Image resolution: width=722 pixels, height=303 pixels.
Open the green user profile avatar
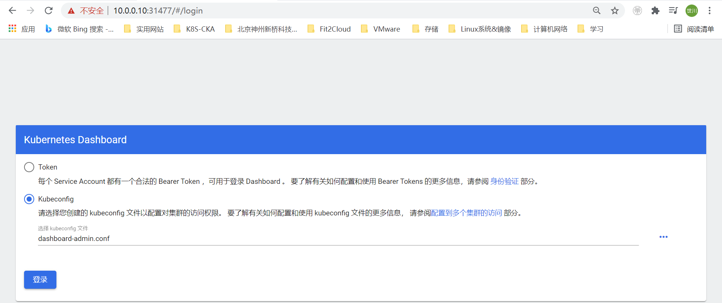[x=692, y=11]
